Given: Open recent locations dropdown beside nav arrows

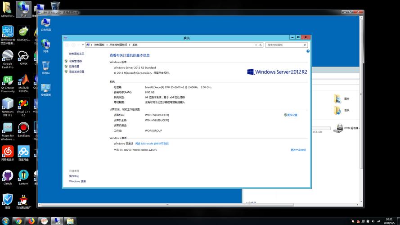Looking at the screenshot, I should pos(79,45).
